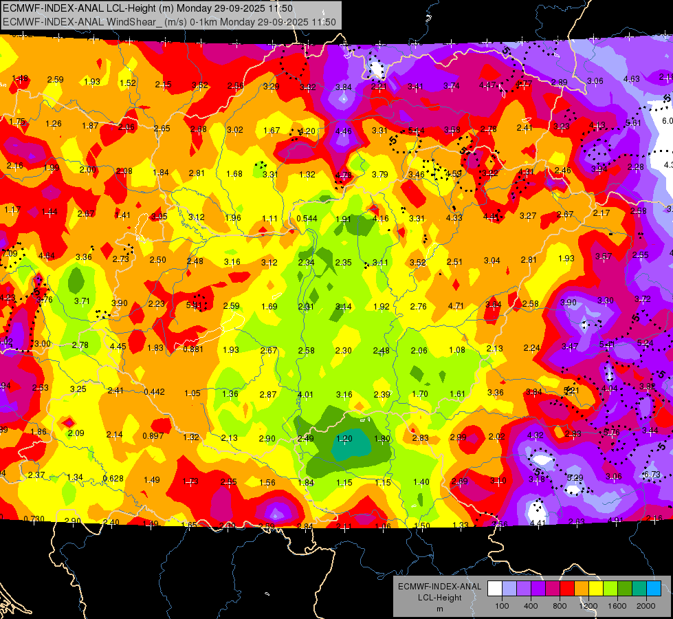The height and width of the screenshot is (619, 673).
Task: Click the WindShear 0-1km title line
Action: [x=169, y=22]
